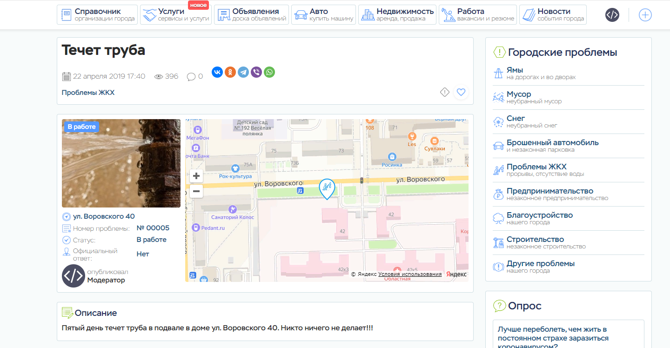
Task: Zoom in on the map
Action: [x=196, y=176]
